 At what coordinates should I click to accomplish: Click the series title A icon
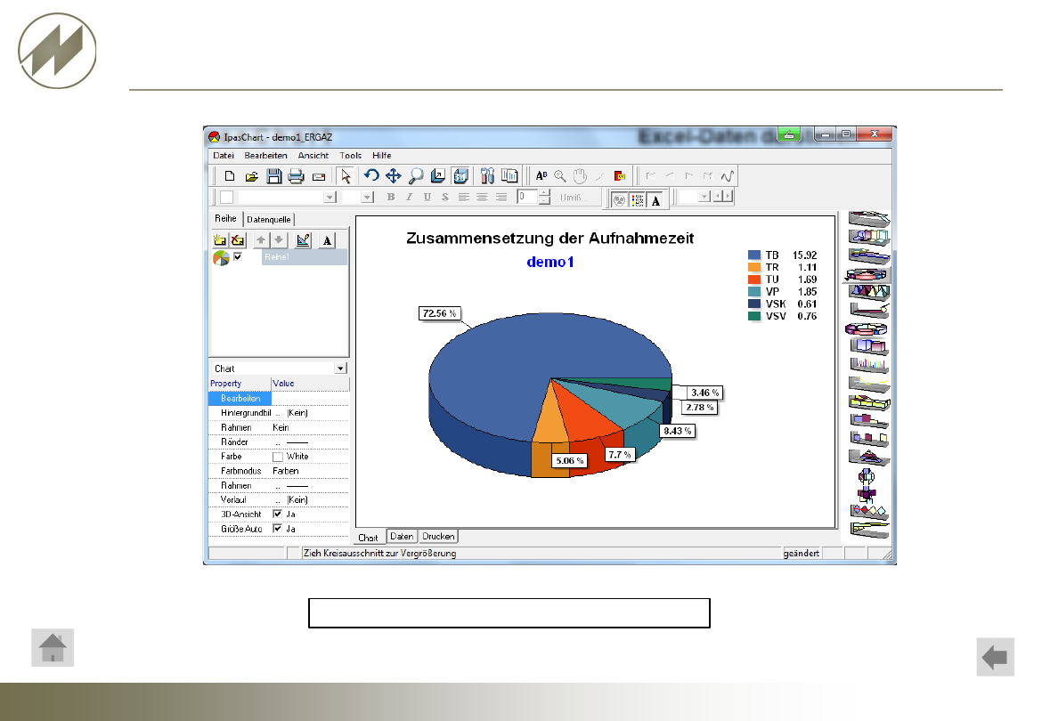click(x=327, y=240)
